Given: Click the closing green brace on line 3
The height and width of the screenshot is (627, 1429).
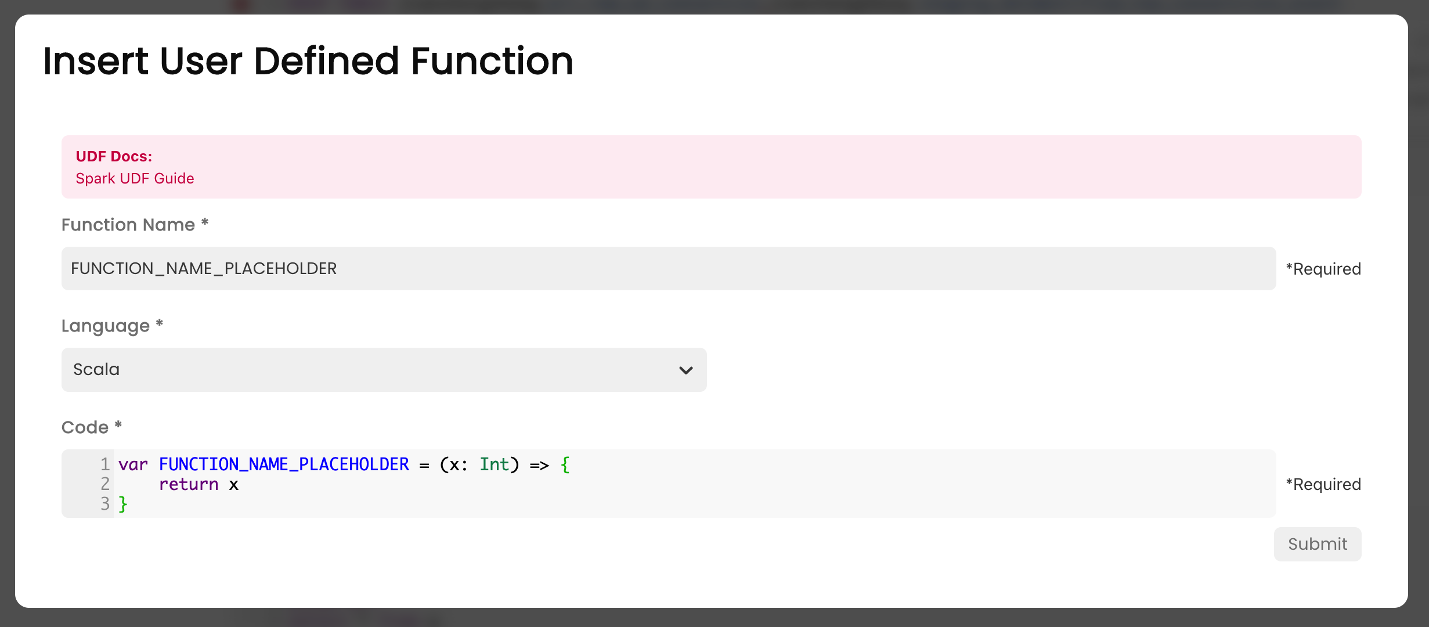Looking at the screenshot, I should tap(123, 504).
